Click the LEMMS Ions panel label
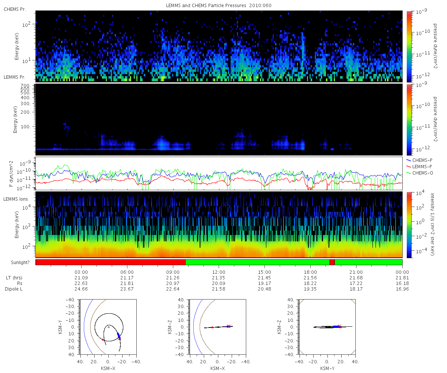447x373 pixels. pos(16,200)
